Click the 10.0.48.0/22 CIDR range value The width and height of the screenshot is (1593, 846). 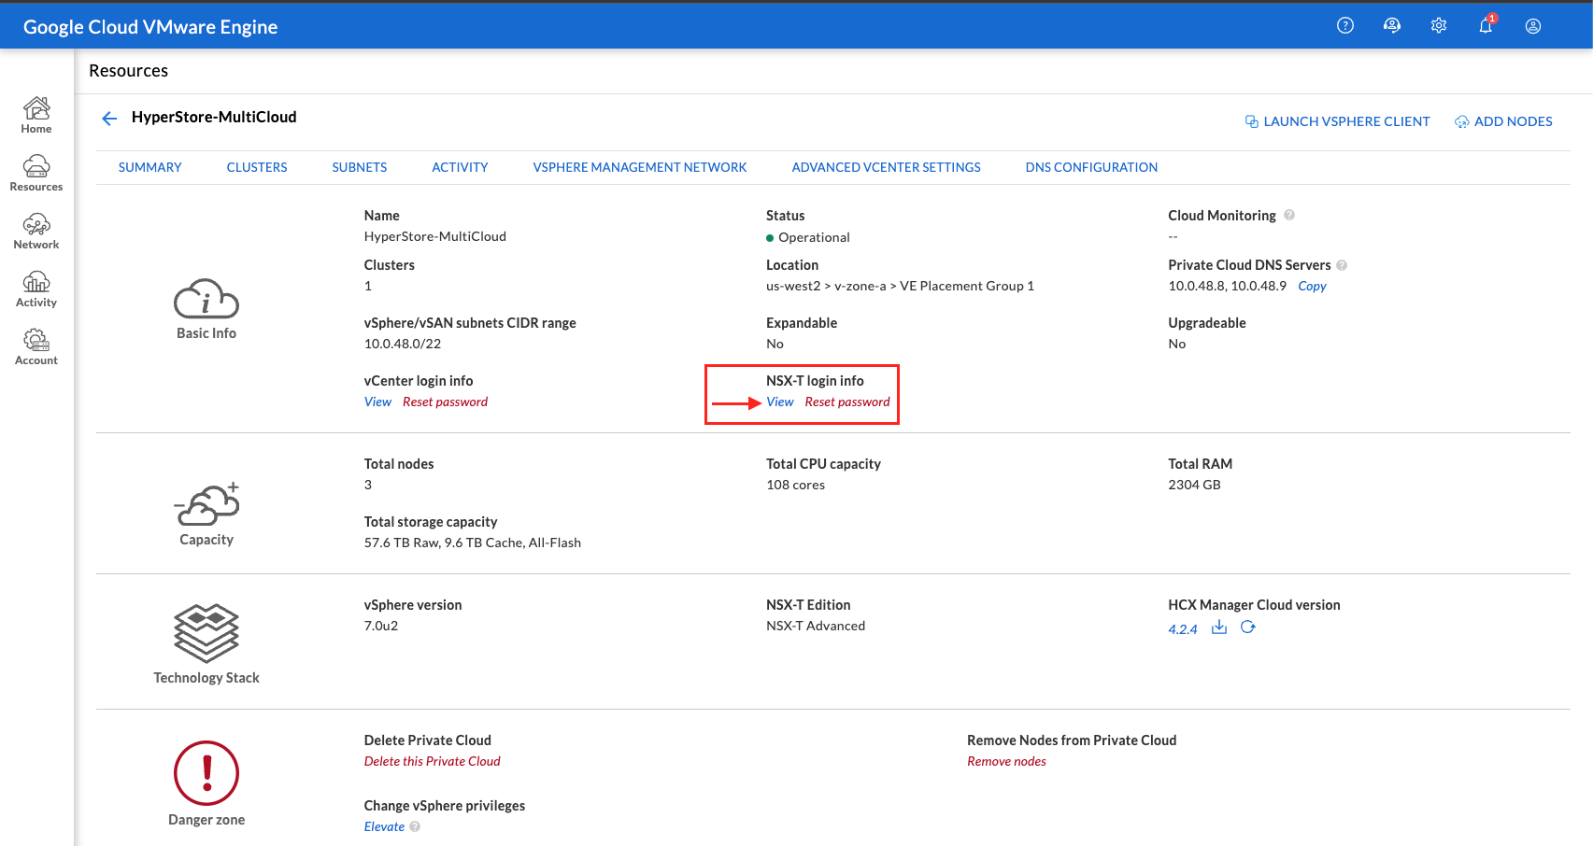(403, 344)
